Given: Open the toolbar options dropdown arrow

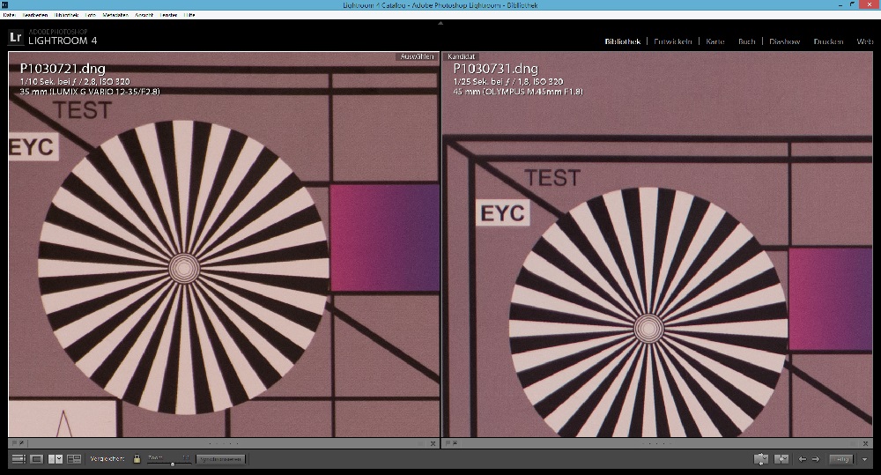Looking at the screenshot, I should pos(865,459).
